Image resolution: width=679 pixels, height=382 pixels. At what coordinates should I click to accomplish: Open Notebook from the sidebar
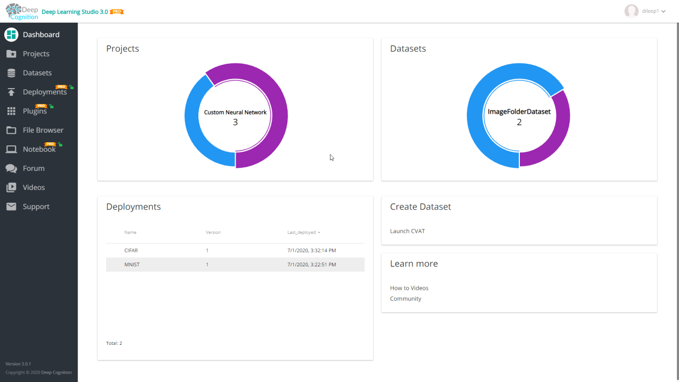coord(39,149)
